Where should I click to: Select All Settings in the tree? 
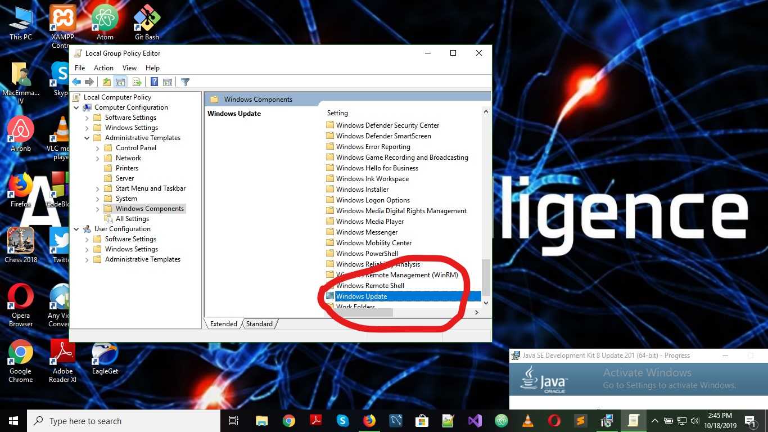pyautogui.click(x=127, y=219)
